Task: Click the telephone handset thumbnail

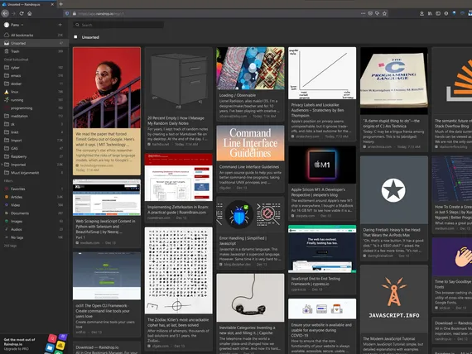Action: click(250, 298)
